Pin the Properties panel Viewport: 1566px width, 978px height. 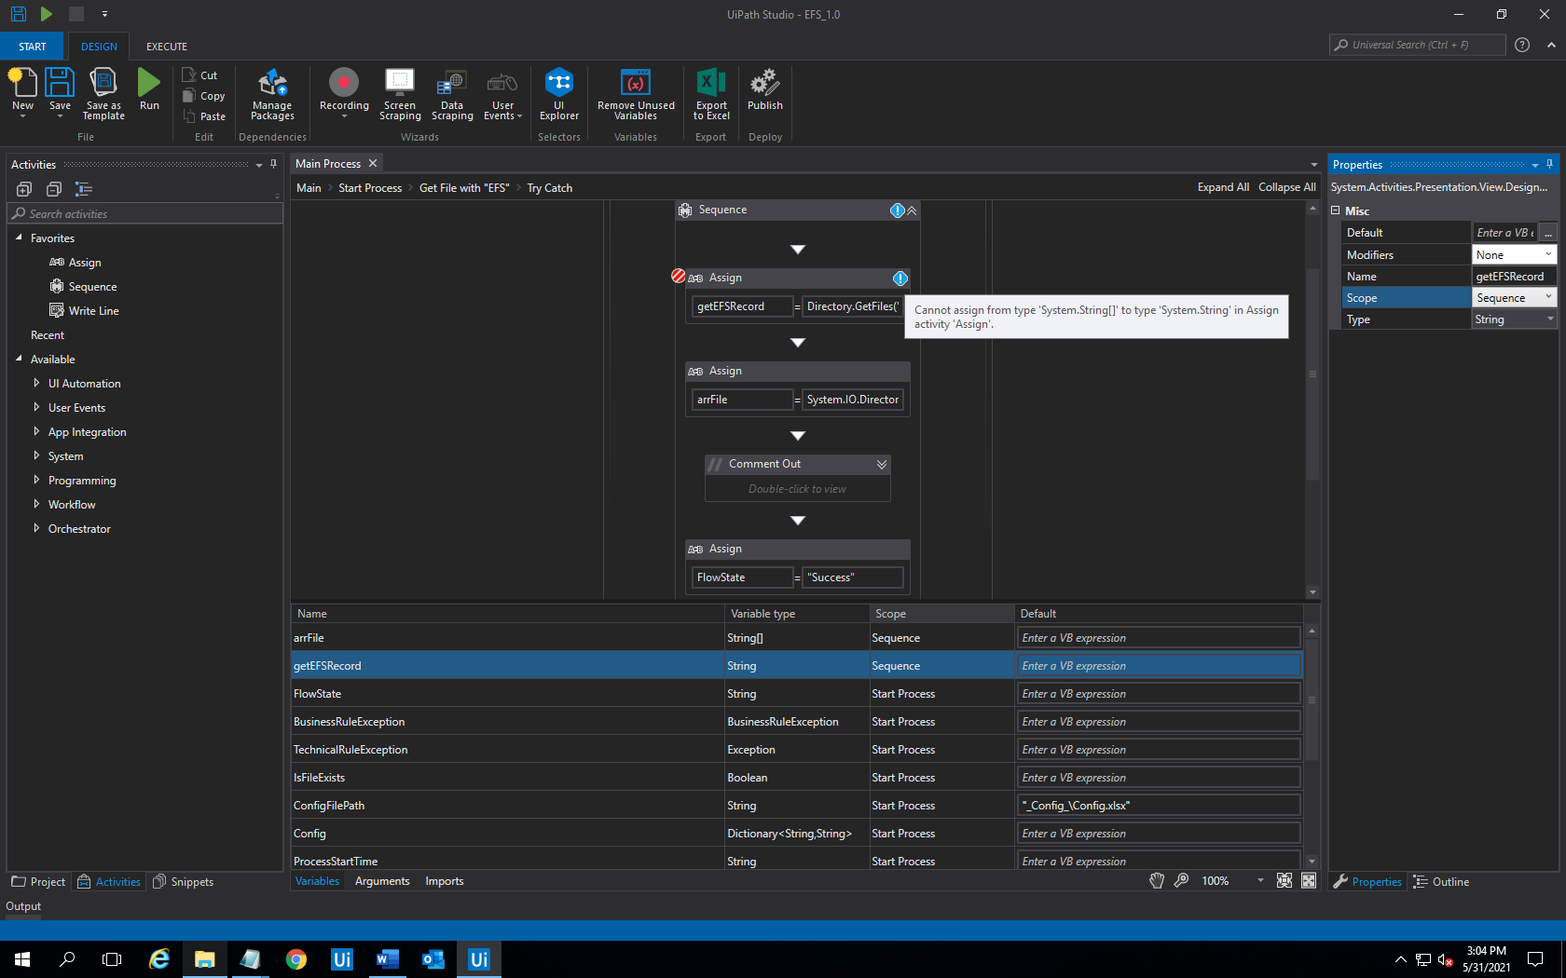tap(1549, 164)
